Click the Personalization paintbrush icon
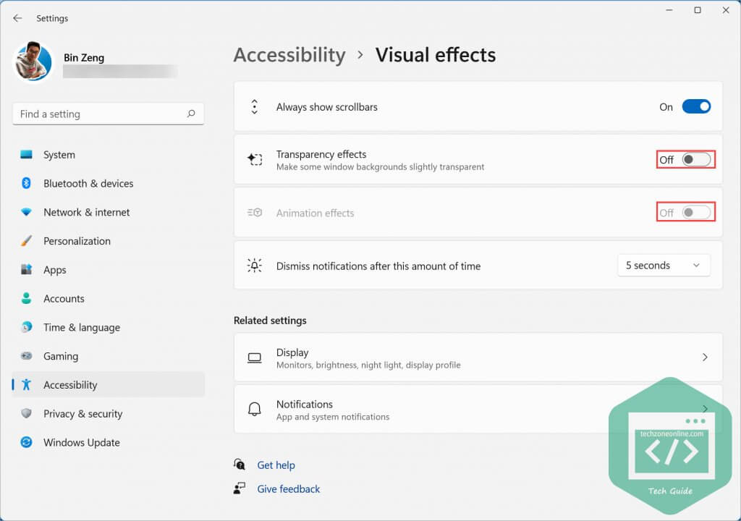 point(27,241)
